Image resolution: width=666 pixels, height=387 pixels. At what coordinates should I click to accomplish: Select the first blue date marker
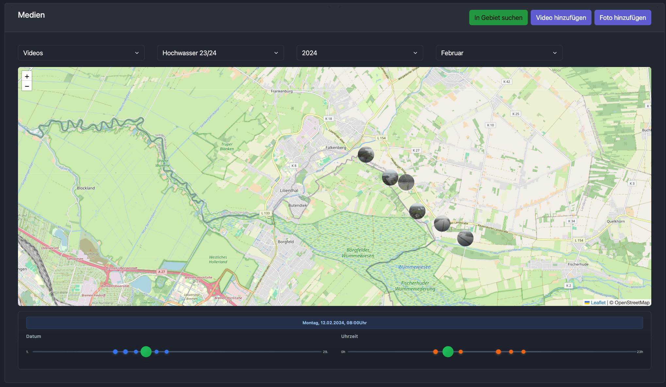[115, 352]
